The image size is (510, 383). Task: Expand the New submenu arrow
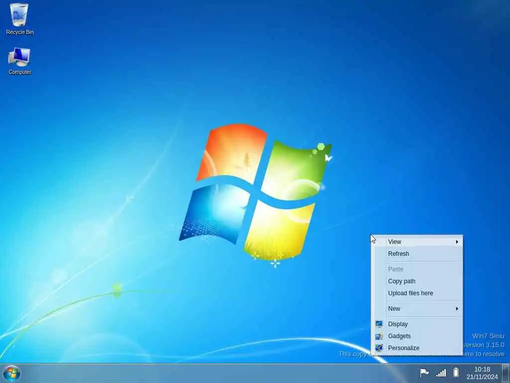pos(457,308)
